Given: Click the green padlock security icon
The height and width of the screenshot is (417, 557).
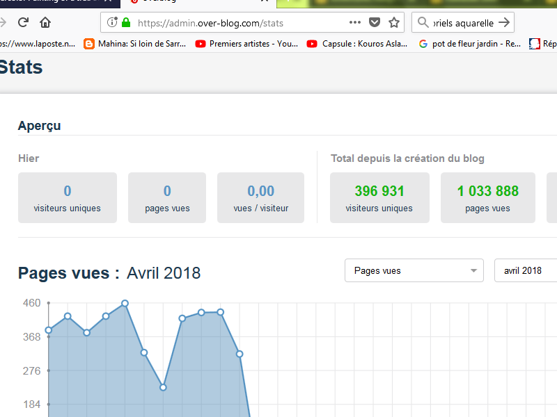Looking at the screenshot, I should point(126,23).
